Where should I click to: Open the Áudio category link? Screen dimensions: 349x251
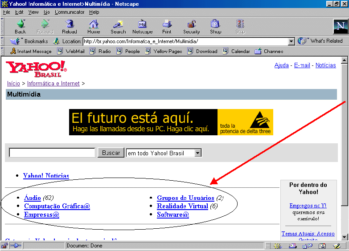(x=33, y=198)
